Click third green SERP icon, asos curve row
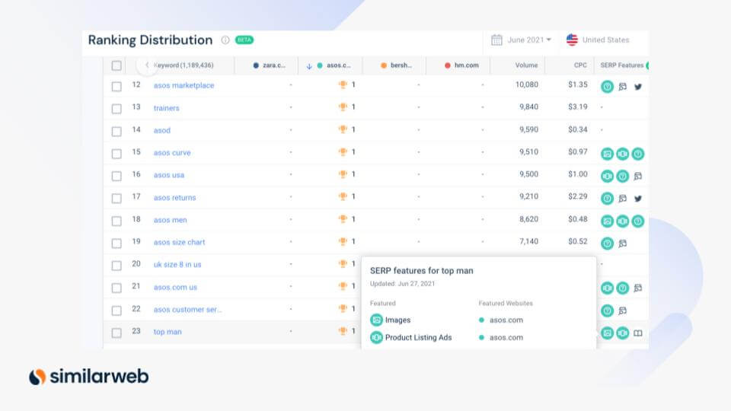 pos(638,154)
